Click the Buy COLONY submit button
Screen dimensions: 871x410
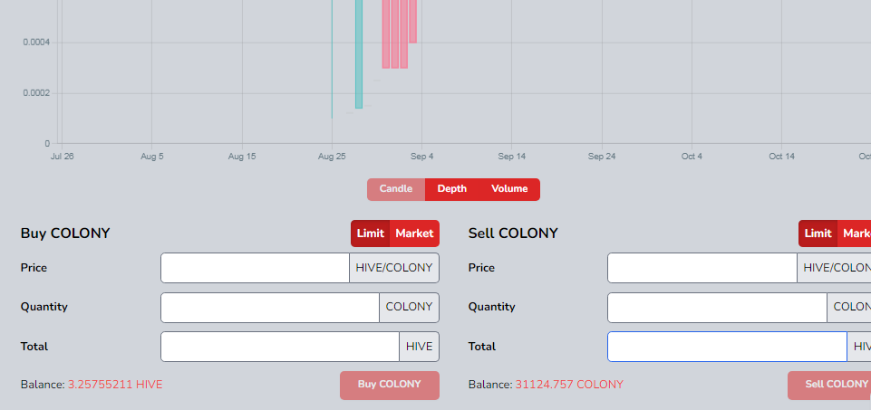[390, 385]
